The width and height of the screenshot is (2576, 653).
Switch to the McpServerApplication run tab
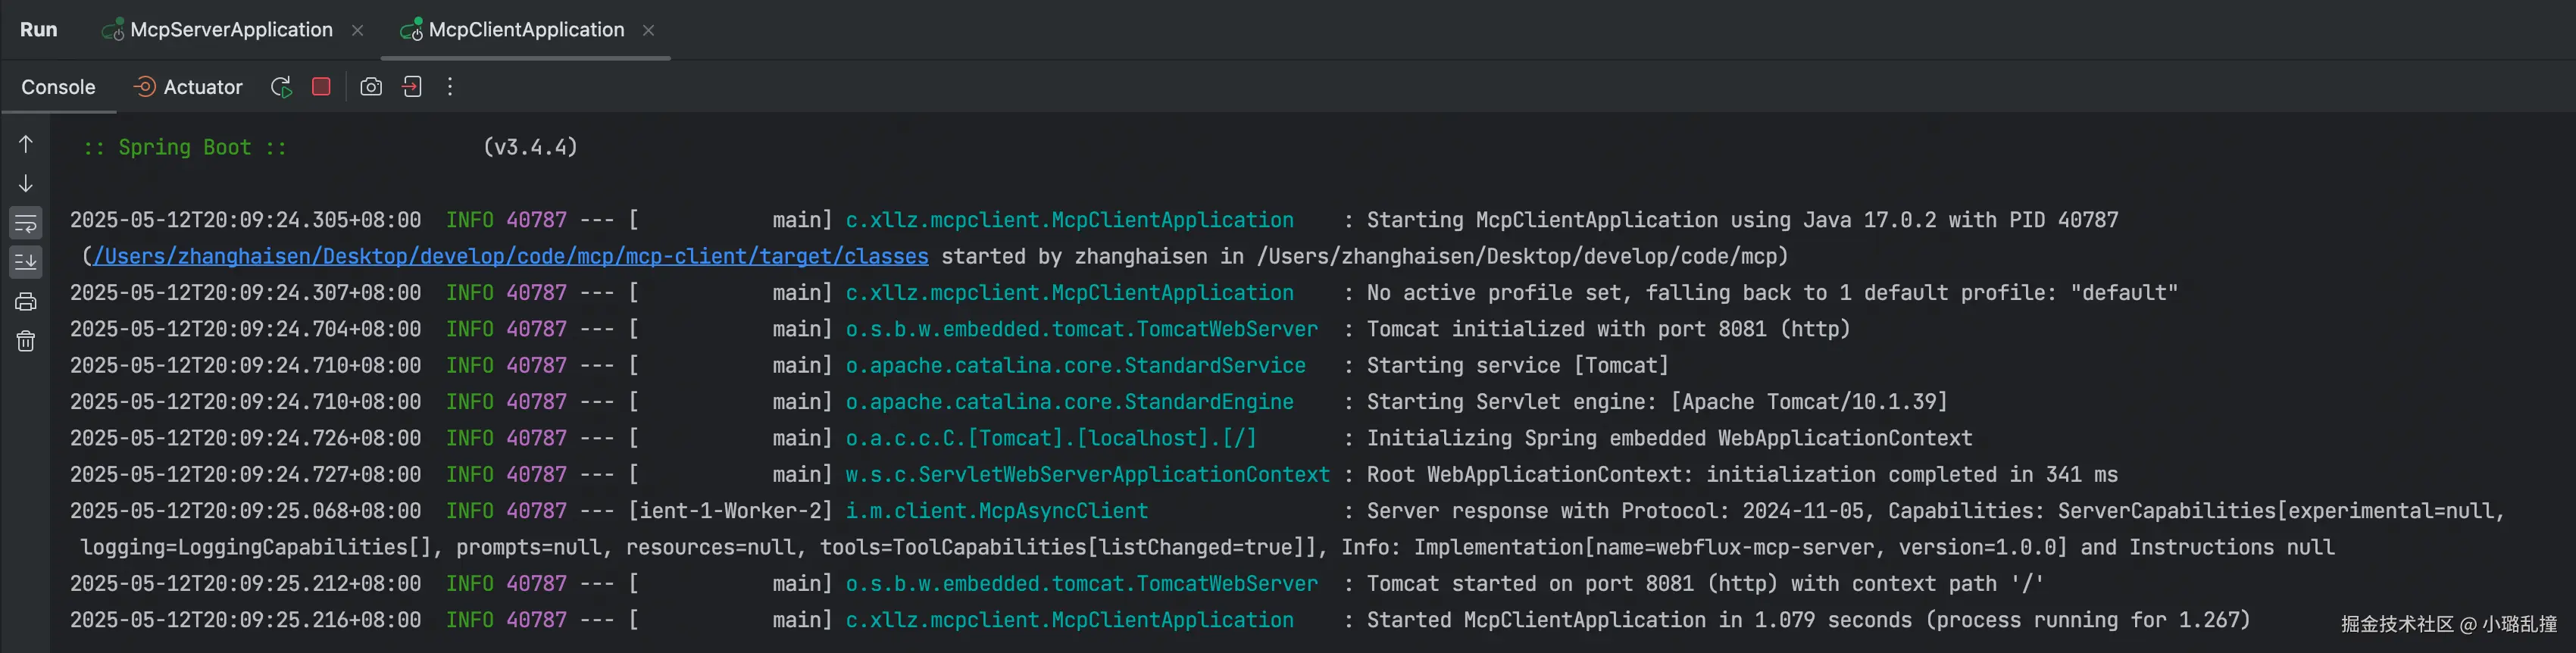[x=231, y=30]
